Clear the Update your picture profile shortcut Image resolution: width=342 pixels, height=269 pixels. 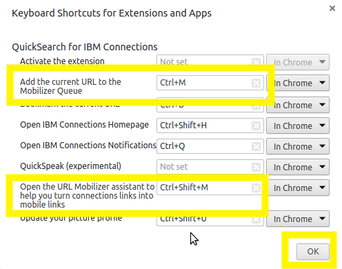tap(256, 219)
